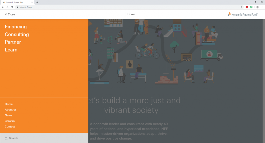265x143 pixels.
Task: Reload the page
Action: 12,7
